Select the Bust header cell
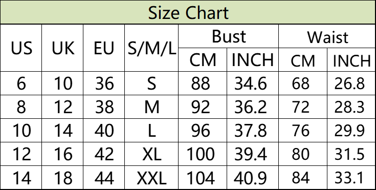 pyautogui.click(x=229, y=36)
